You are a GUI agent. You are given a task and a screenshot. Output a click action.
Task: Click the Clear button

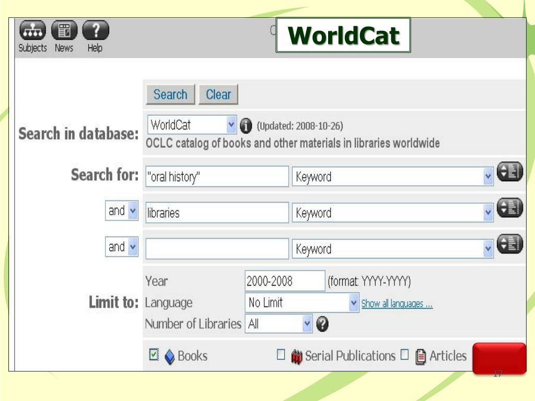click(x=218, y=95)
